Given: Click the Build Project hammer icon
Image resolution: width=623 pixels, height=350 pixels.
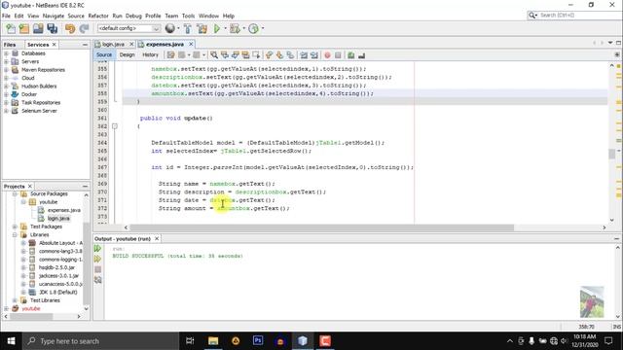Looking at the screenshot, I should coord(188,28).
